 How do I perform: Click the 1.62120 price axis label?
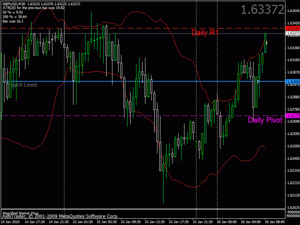(293, 195)
